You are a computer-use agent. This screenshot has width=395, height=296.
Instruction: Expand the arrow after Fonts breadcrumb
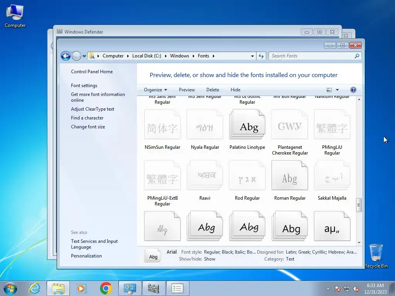(x=213, y=56)
